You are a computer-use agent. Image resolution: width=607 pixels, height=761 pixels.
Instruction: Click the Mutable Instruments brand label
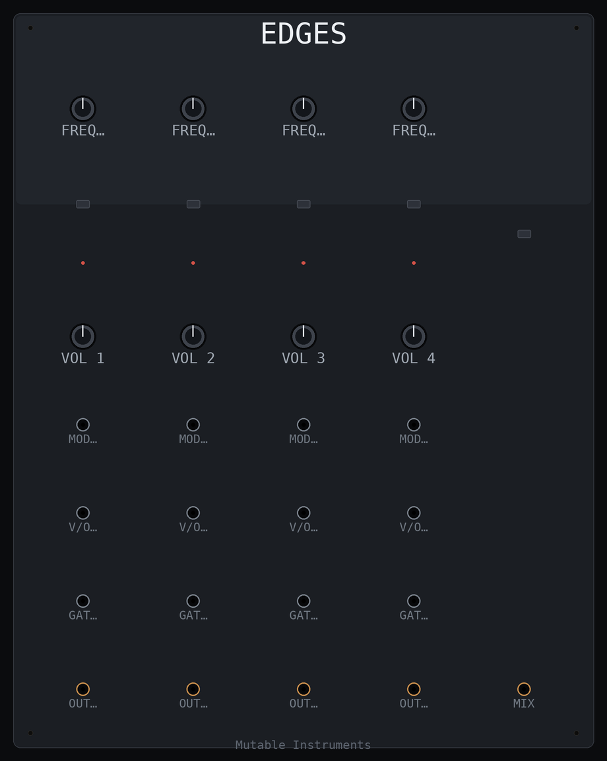[x=303, y=745]
